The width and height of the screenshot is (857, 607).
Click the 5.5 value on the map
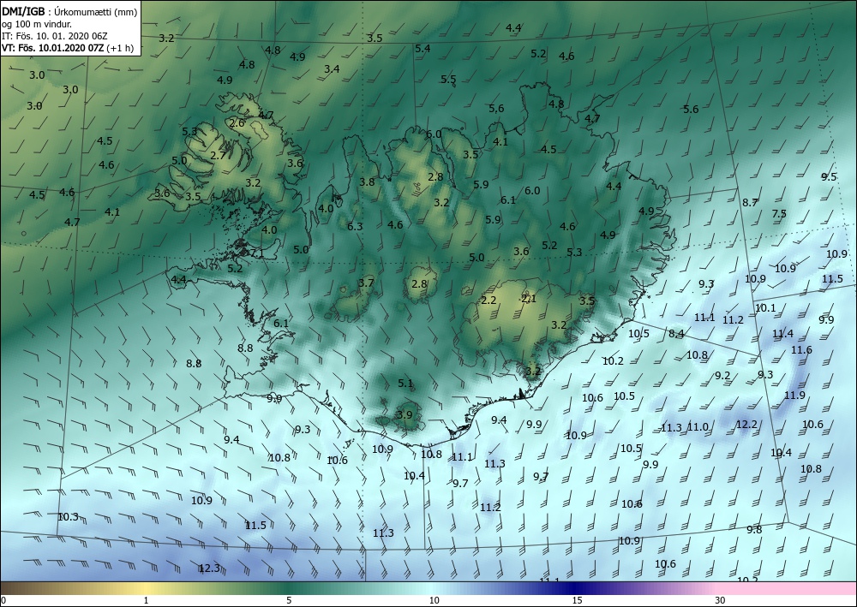(448, 79)
